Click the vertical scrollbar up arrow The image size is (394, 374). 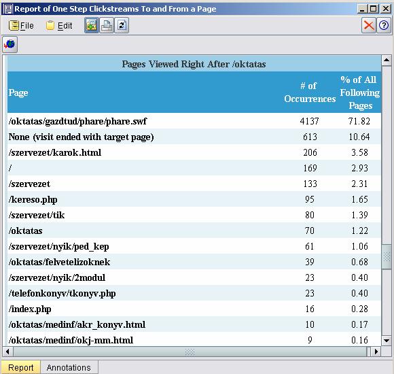[x=387, y=60]
